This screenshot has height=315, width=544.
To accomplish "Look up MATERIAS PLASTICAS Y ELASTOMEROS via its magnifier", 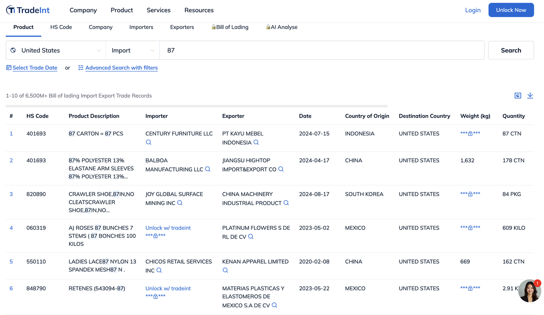I will pyautogui.click(x=275, y=306).
